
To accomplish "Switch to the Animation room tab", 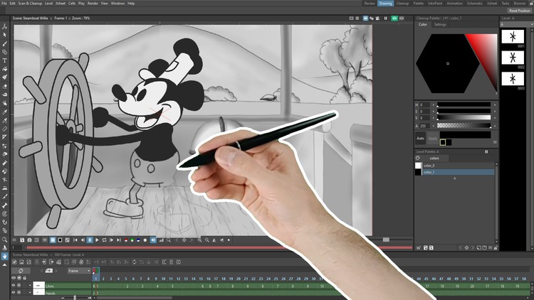I will [x=455, y=4].
